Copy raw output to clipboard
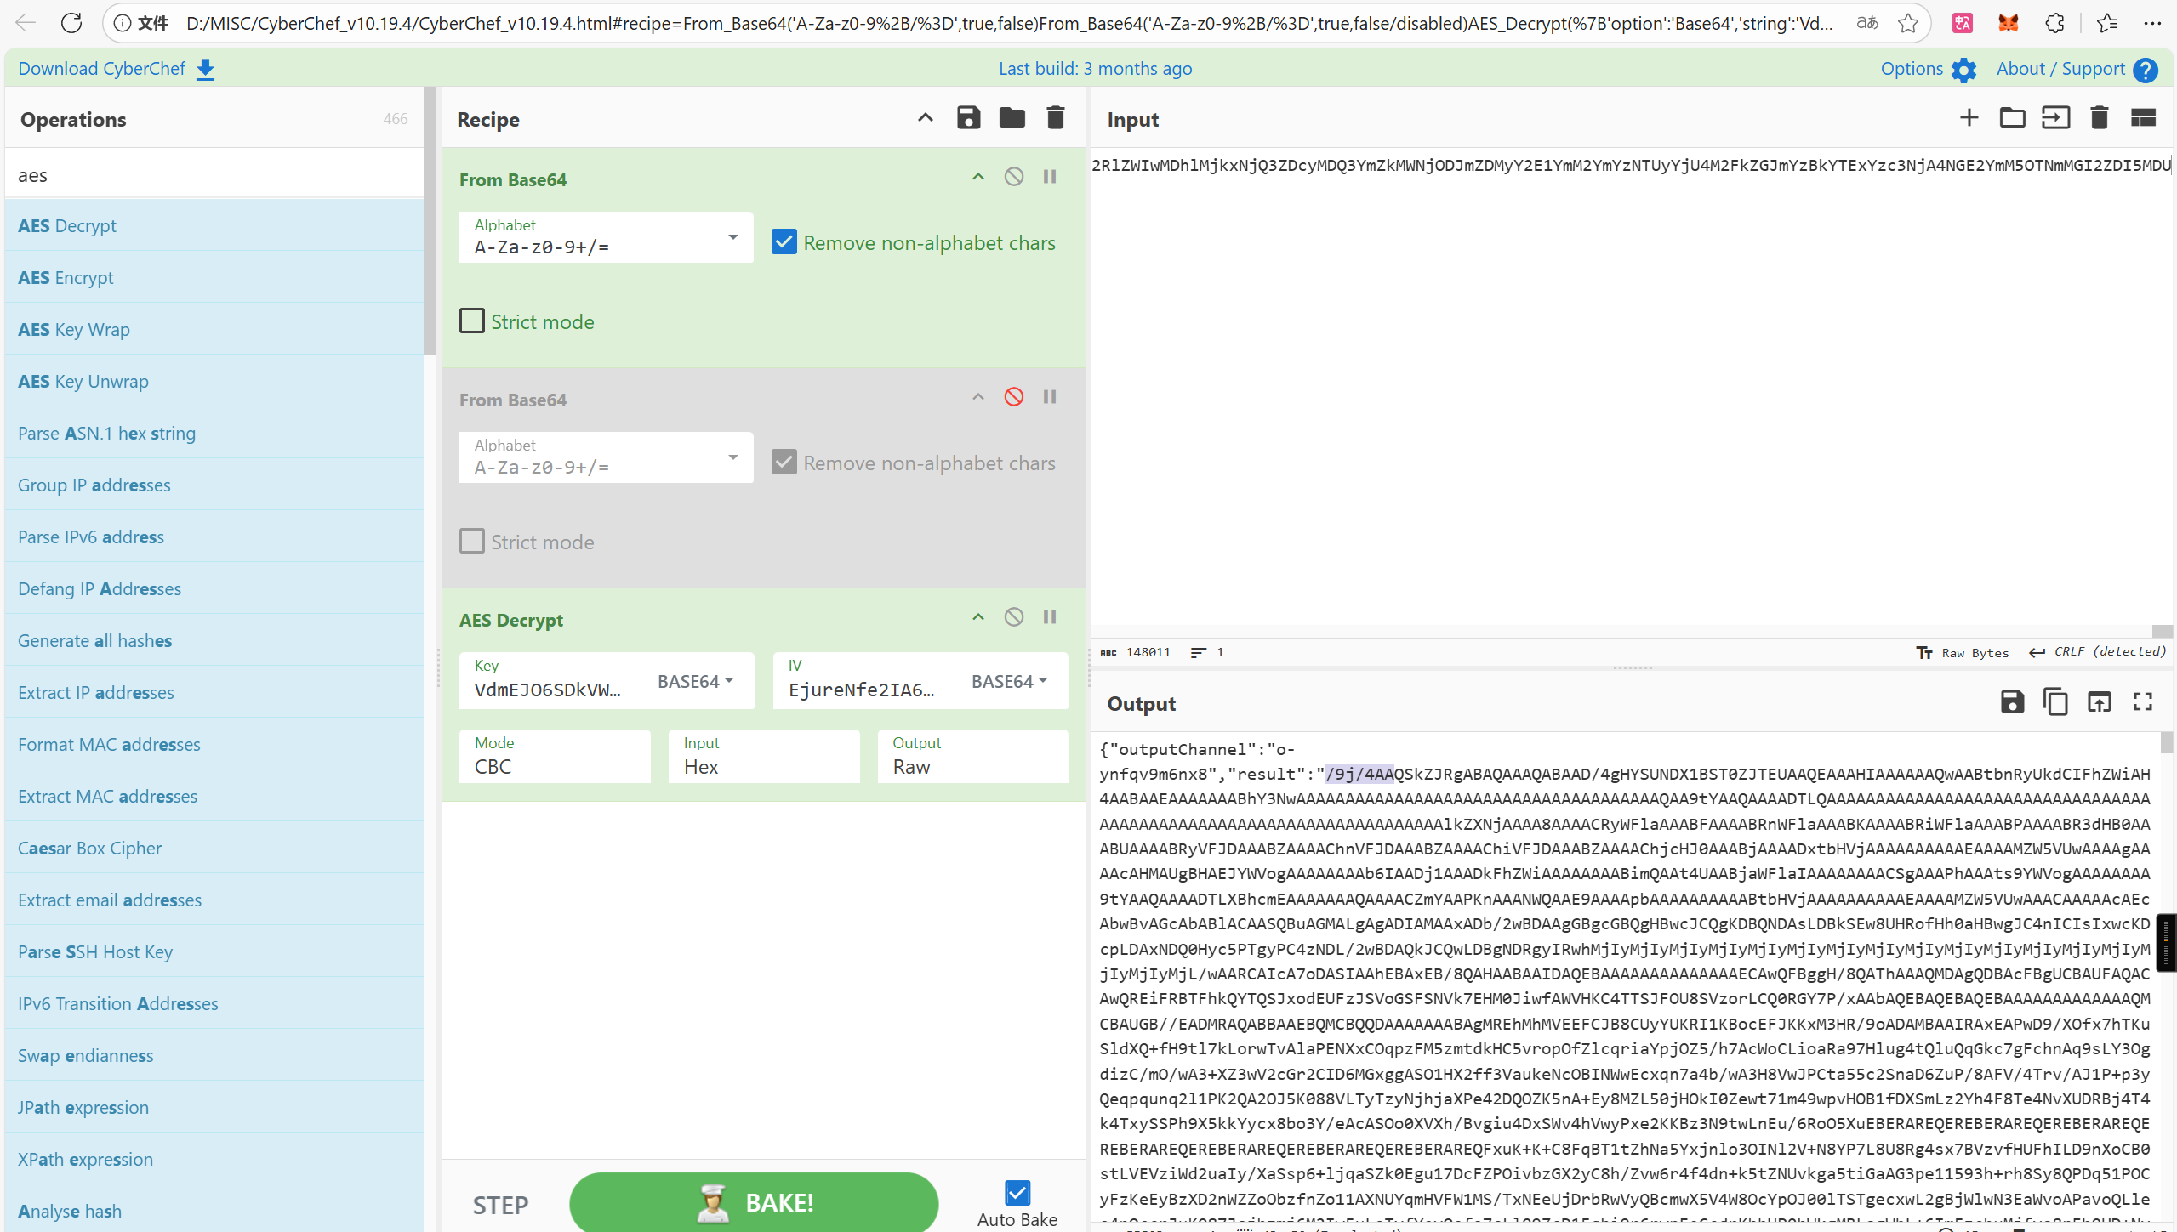This screenshot has width=2177, height=1232. point(2055,702)
